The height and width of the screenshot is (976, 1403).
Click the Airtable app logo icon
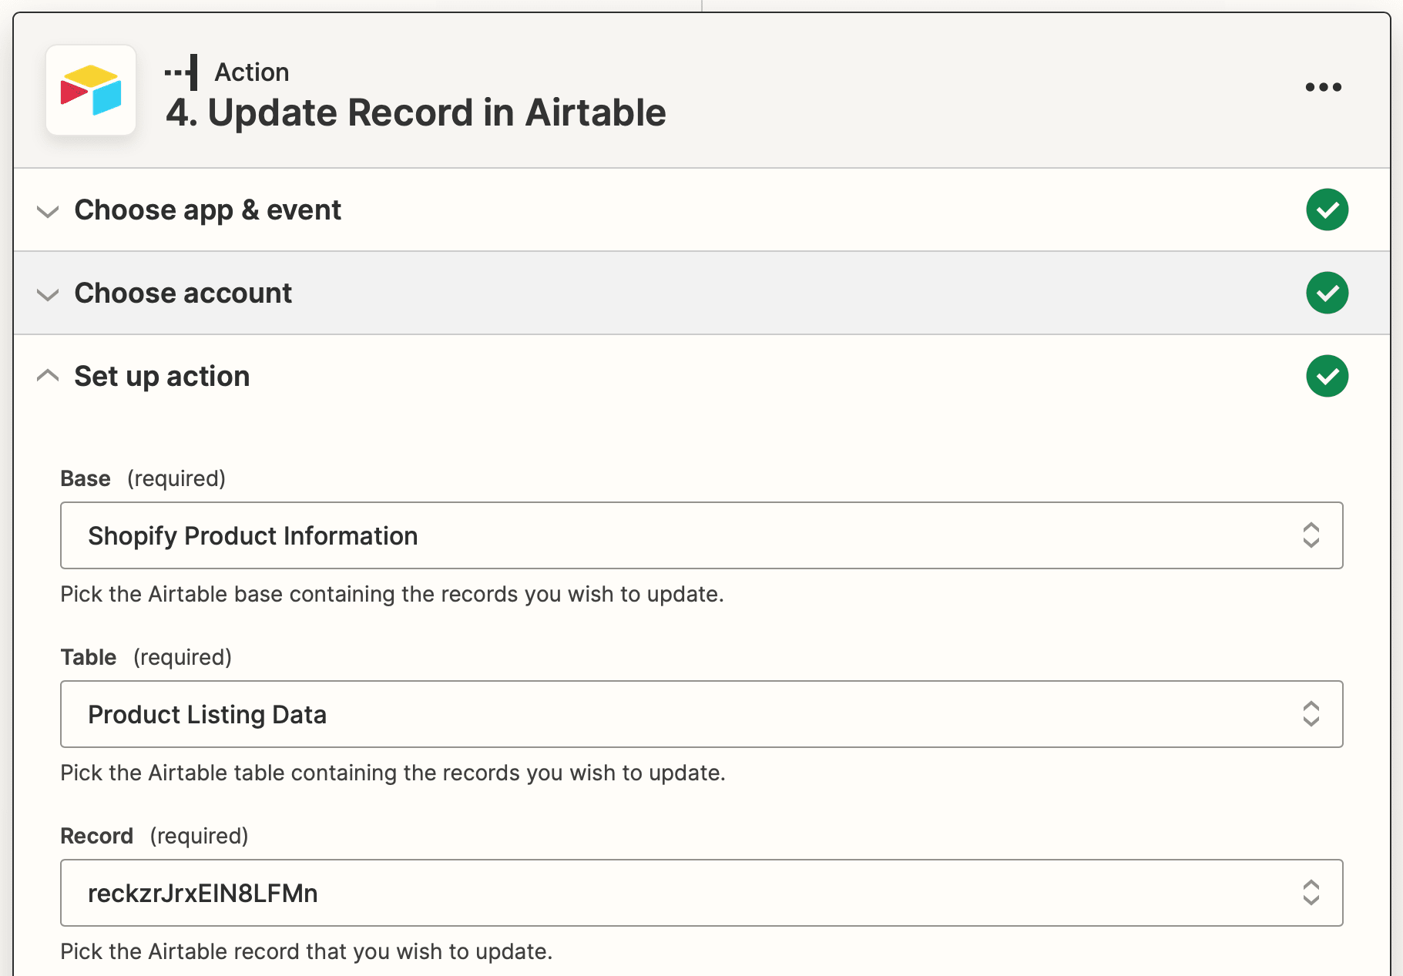91,90
